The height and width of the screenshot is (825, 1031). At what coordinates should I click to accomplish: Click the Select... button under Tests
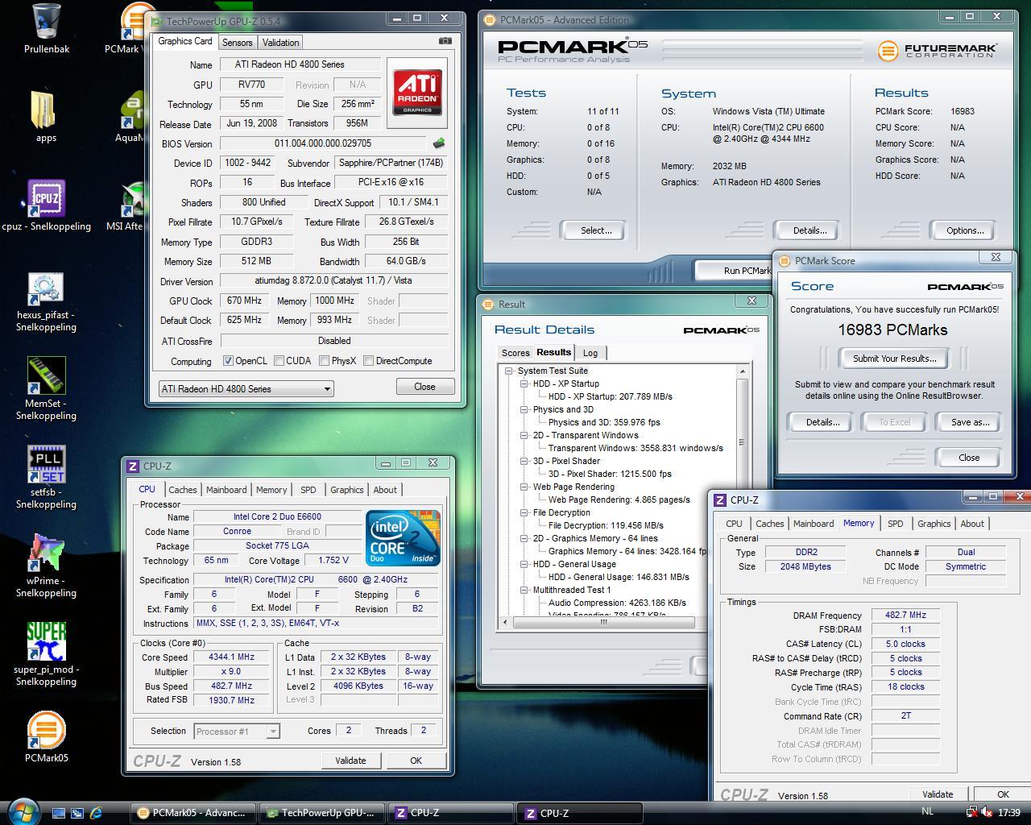596,230
